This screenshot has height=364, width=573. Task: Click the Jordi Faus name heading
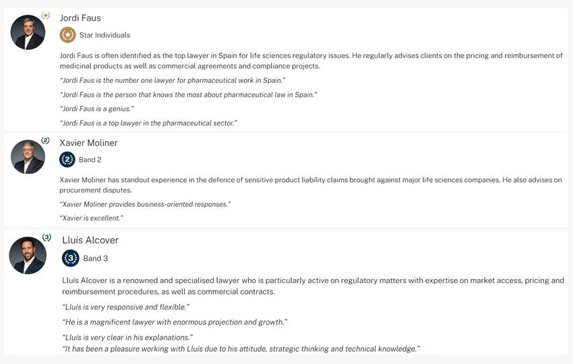[80, 18]
